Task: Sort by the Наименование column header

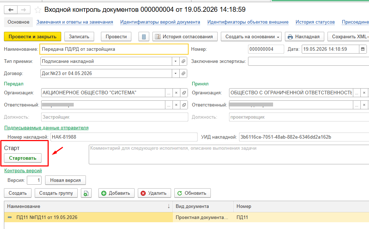Action: pos(88,206)
